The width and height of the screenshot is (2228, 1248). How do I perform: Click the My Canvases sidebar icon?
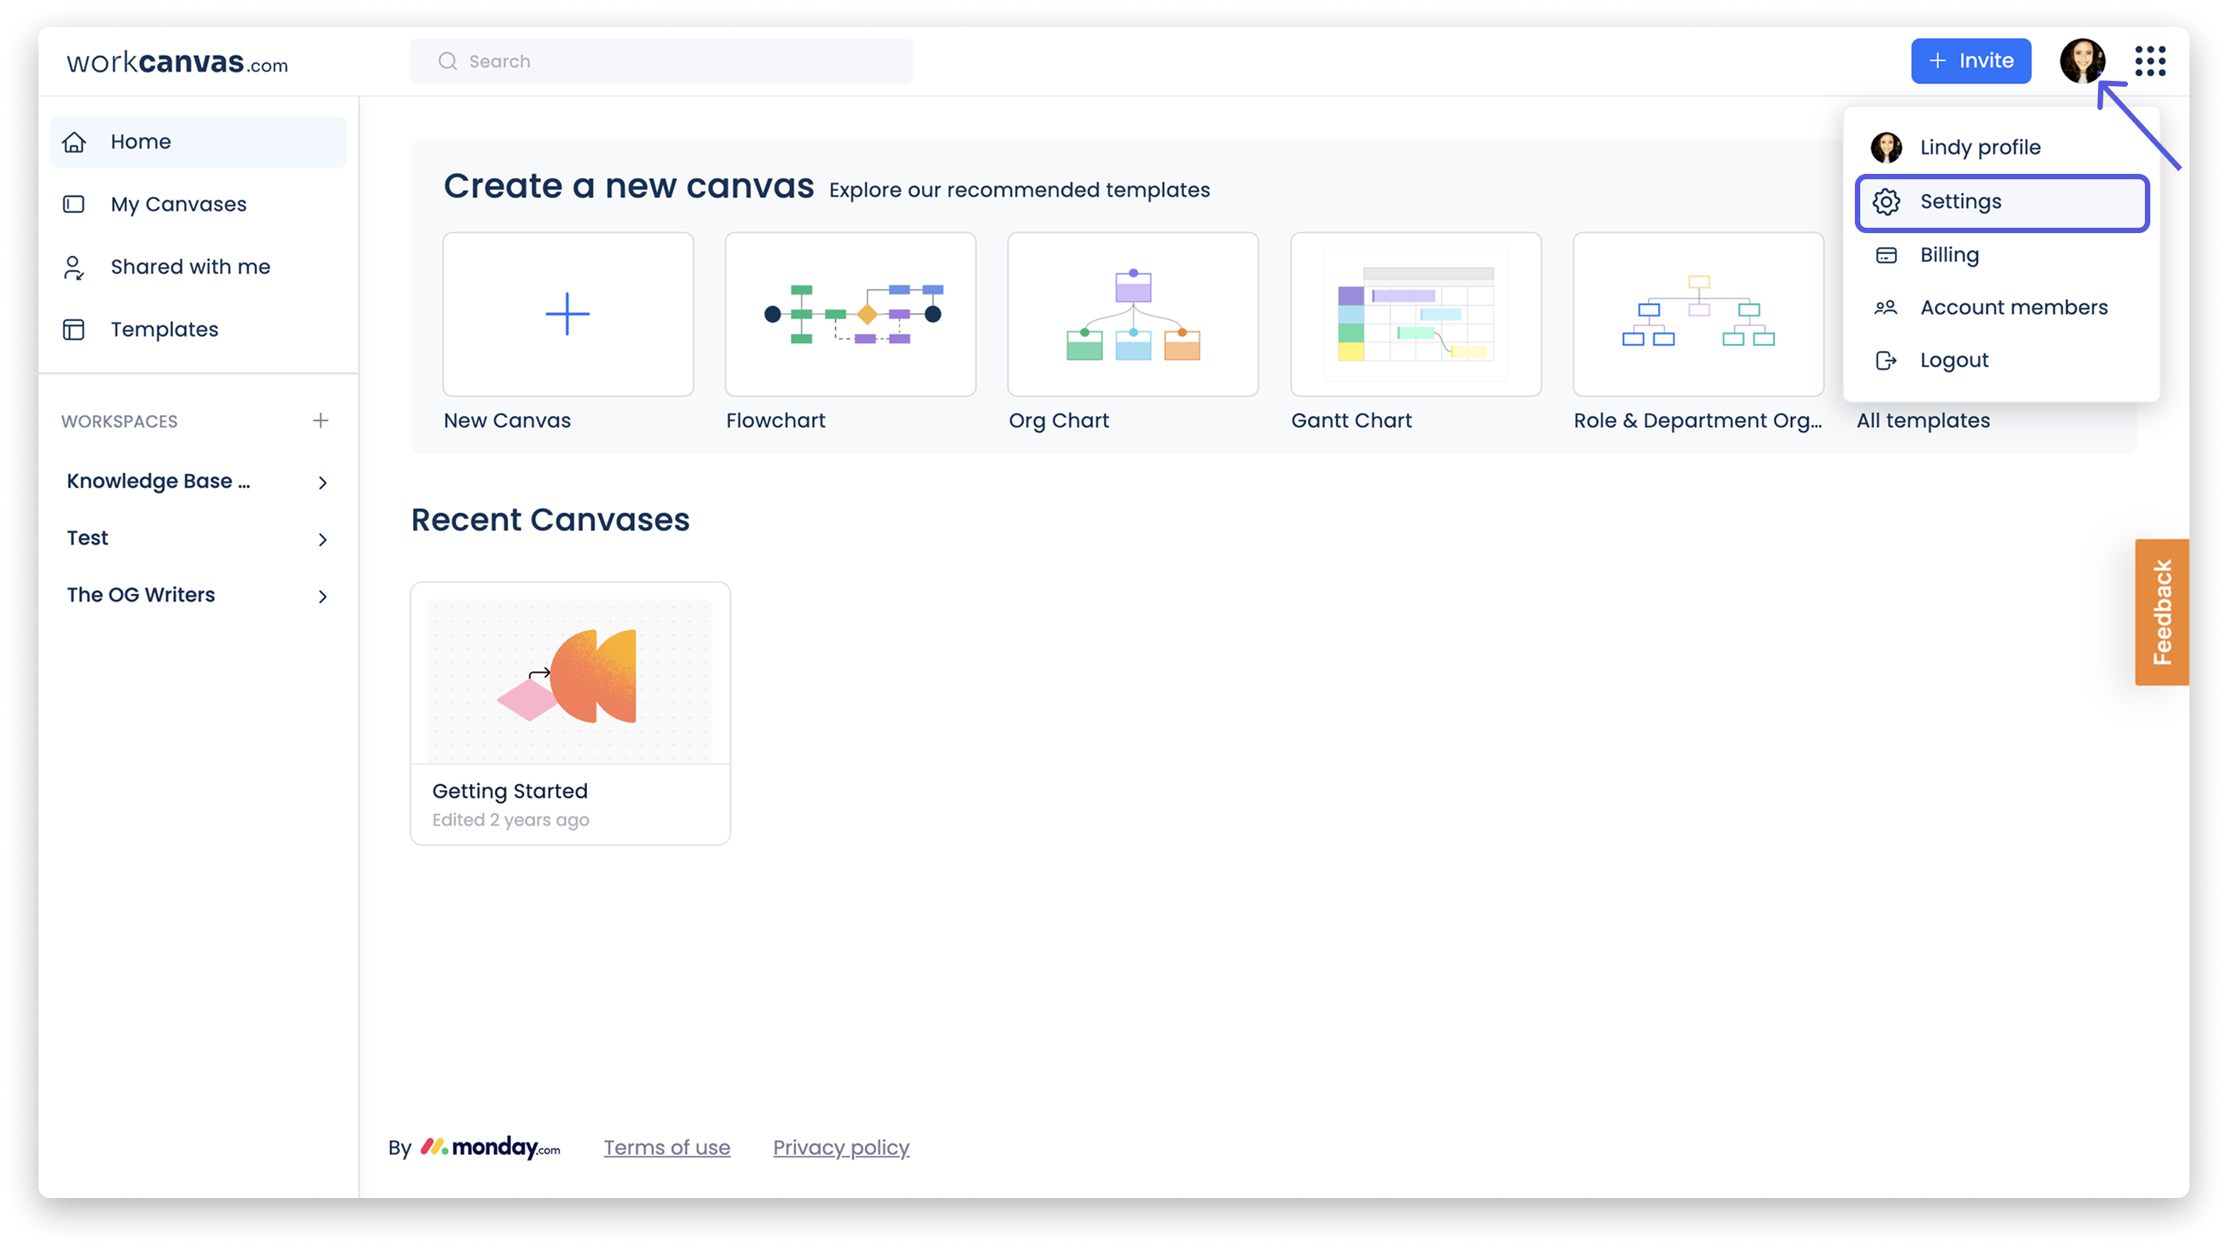point(75,205)
